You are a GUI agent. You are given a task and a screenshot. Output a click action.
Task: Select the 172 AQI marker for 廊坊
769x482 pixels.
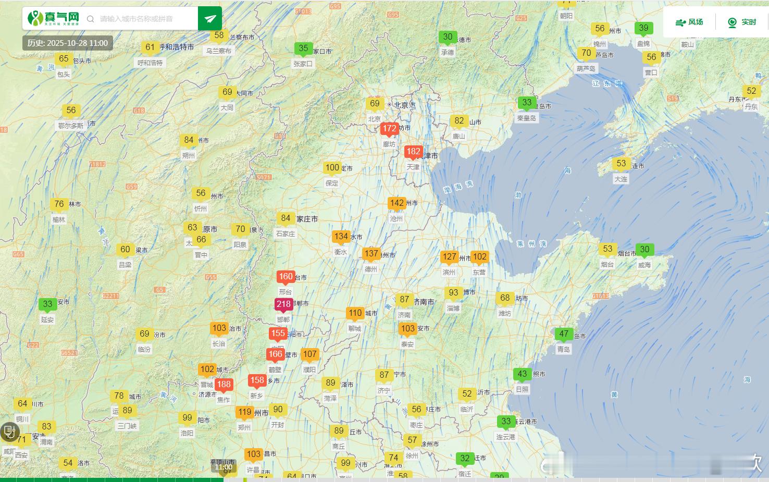point(389,129)
